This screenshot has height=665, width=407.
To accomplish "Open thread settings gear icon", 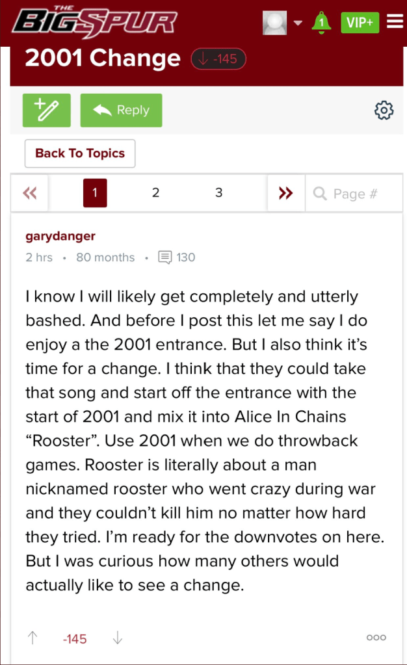I will click(x=384, y=111).
